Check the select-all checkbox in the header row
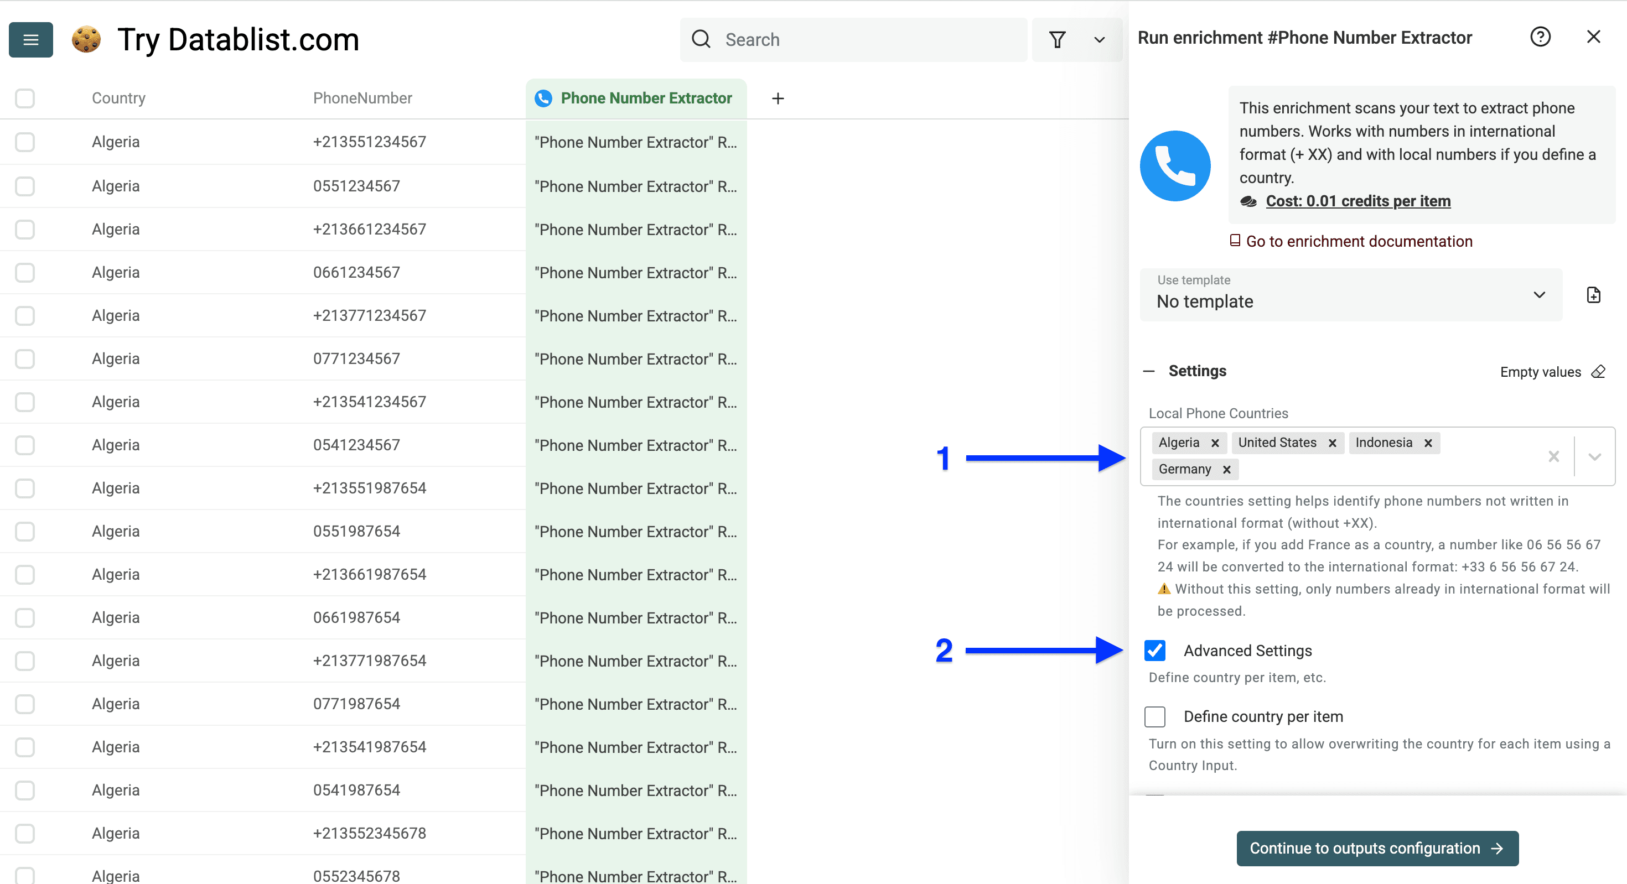 [x=25, y=98]
